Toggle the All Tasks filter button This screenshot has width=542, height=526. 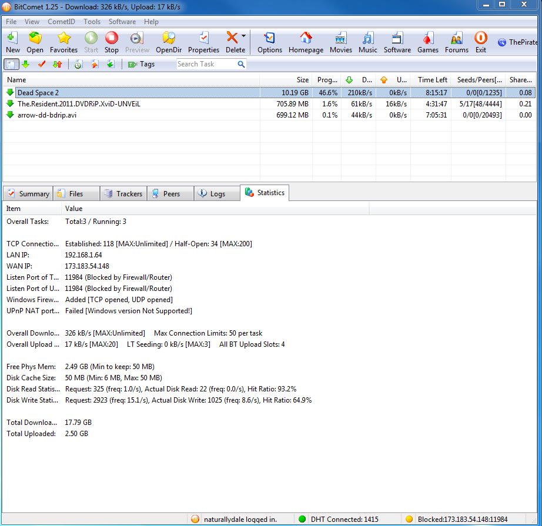point(11,64)
